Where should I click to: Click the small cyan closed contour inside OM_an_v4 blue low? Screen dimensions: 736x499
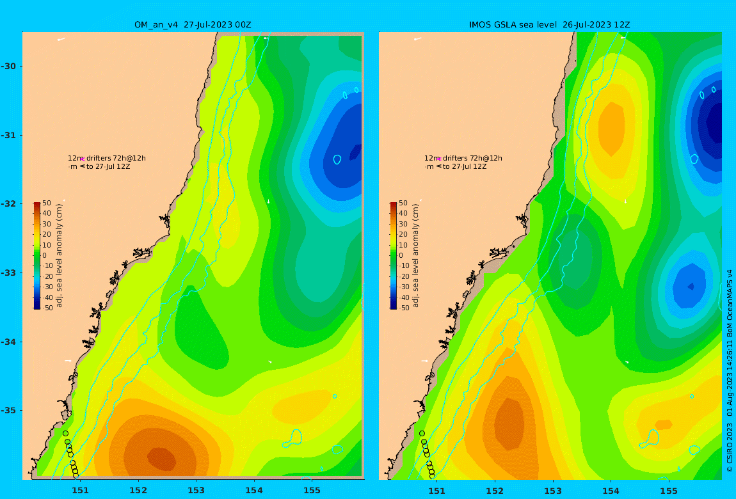point(337,159)
